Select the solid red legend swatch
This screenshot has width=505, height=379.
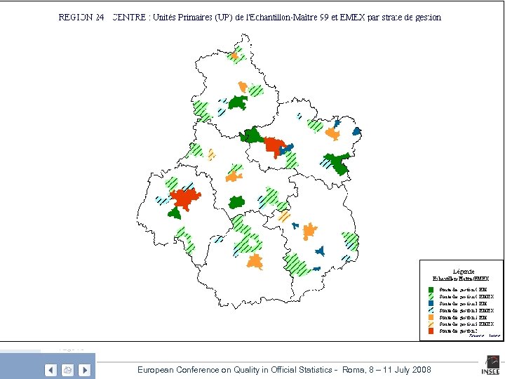point(431,331)
